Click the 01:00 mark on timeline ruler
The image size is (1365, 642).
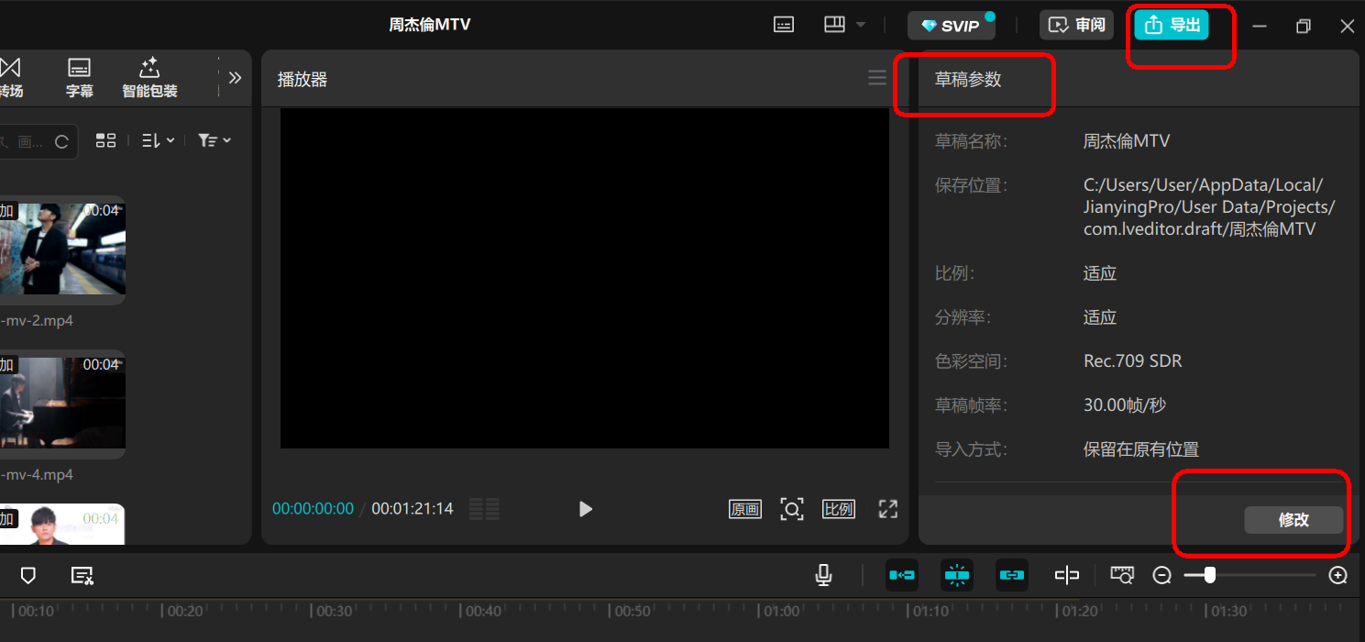[x=782, y=611]
